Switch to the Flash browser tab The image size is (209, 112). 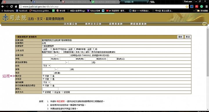tap(76, 2)
